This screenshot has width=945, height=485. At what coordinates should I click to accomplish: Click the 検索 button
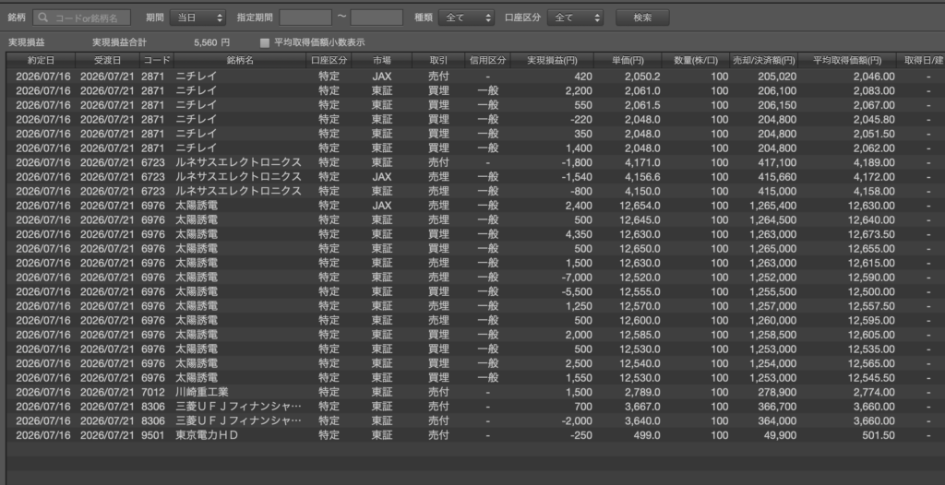click(642, 18)
